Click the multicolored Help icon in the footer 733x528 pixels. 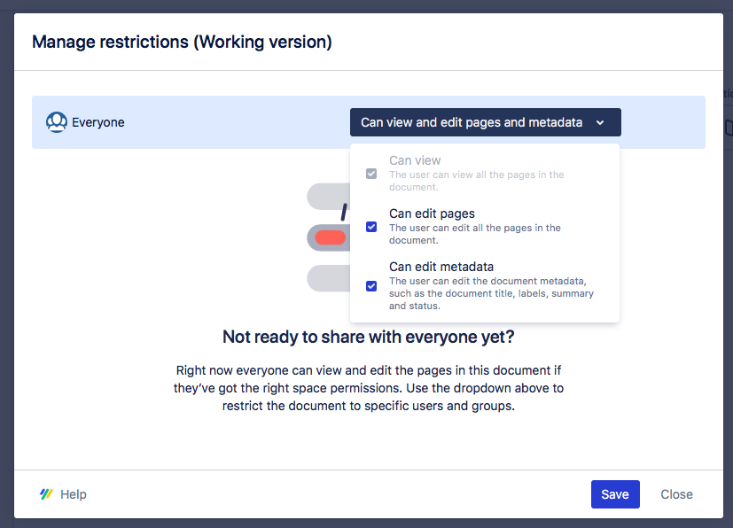click(x=46, y=493)
